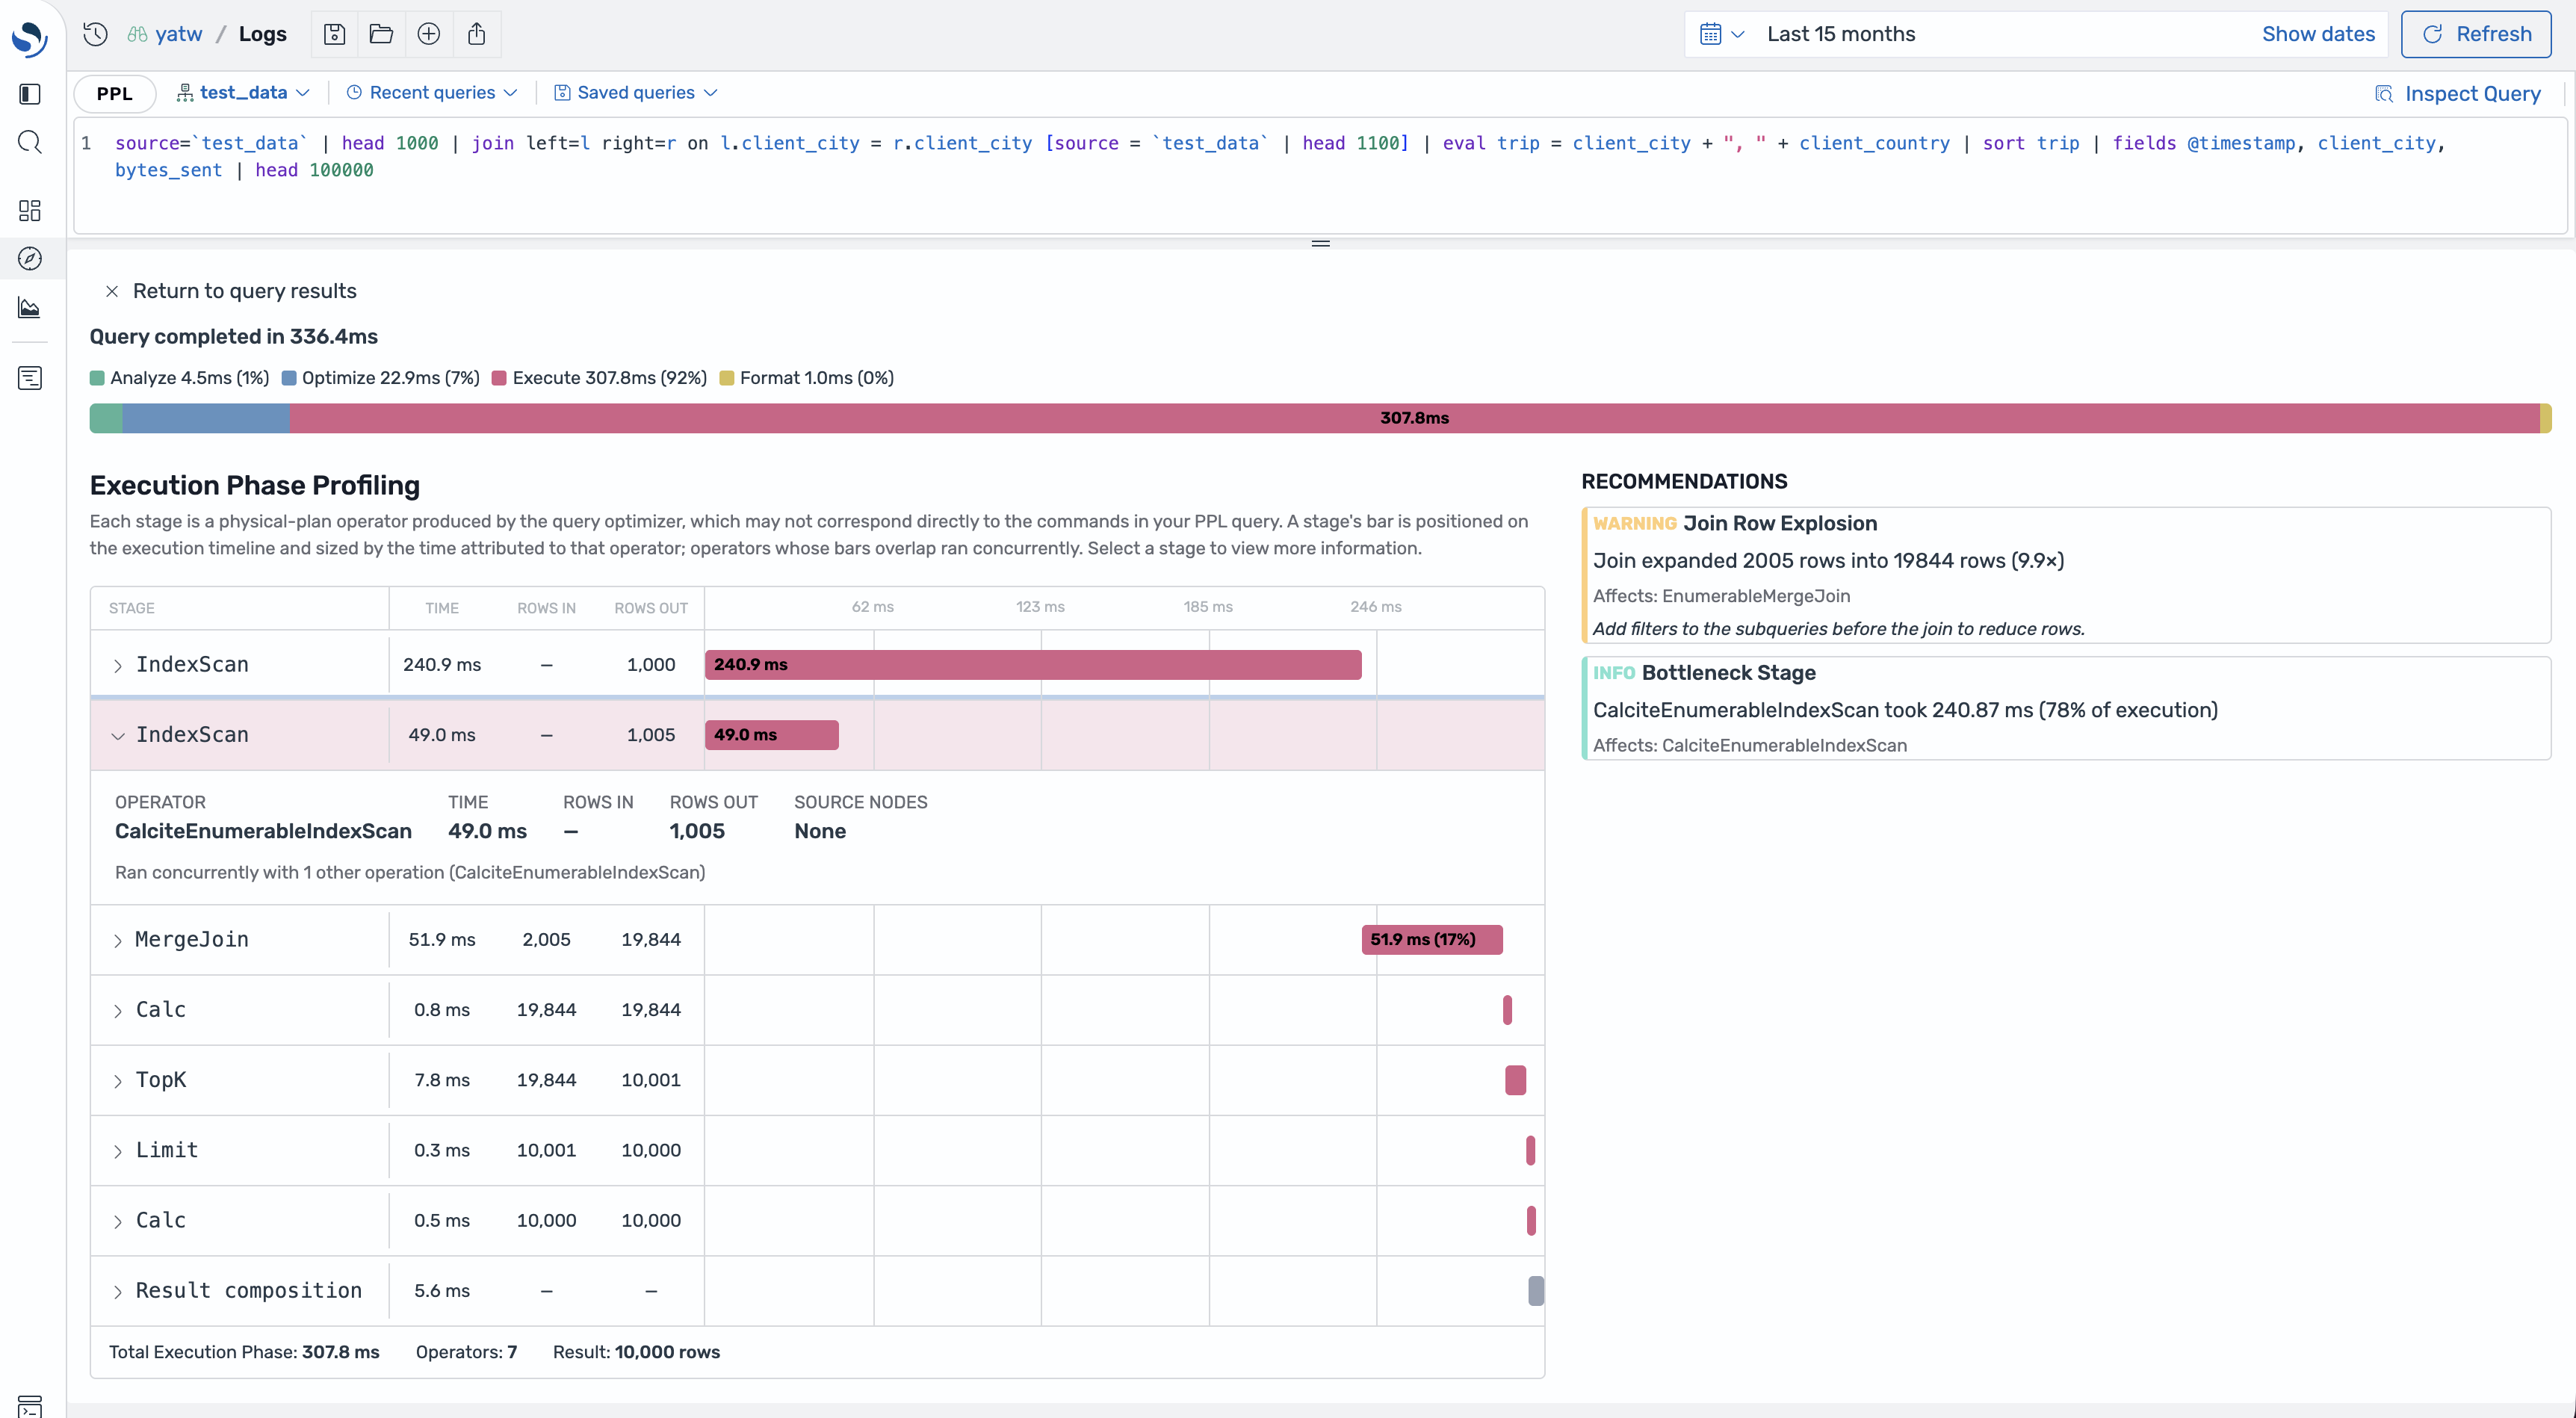2576x1418 pixels.
Task: Click inside the PPL query editor
Action: tap(1320, 176)
